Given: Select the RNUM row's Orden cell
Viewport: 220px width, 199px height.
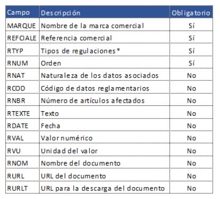Looking at the screenshot, I should tap(104, 62).
